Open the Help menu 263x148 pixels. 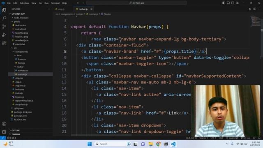coord(65,3)
